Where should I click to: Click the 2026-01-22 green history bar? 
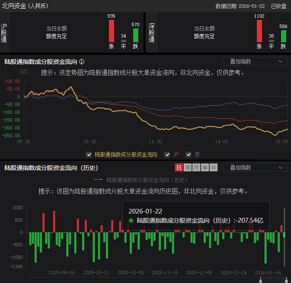[284, 235]
